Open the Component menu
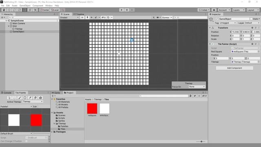Screen dimensions: 261x147 tap(38, 6)
